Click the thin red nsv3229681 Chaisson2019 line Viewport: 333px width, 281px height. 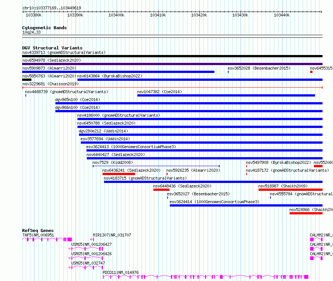point(172,88)
